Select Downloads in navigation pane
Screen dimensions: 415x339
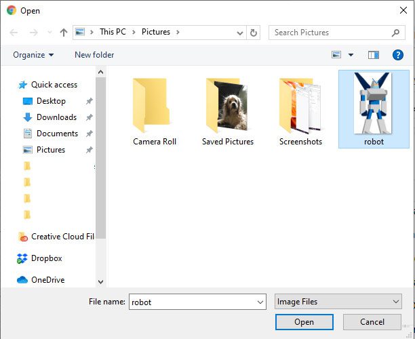coord(56,117)
